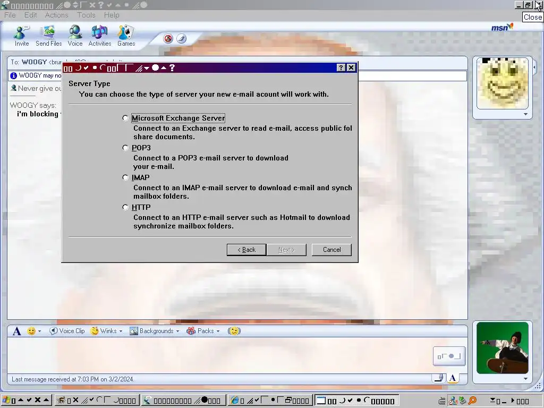Send a nudge with the shaking-face icon
Viewport: 544px width, 408px height.
click(x=234, y=331)
